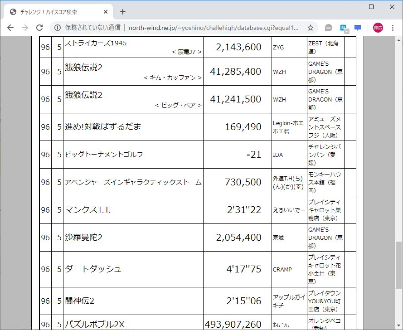403x330 pixels.
Task: Click the forward navigation arrow
Action: tap(25, 28)
